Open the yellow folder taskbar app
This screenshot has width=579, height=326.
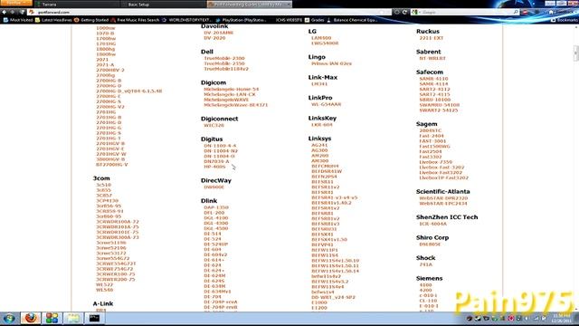(x=73, y=318)
